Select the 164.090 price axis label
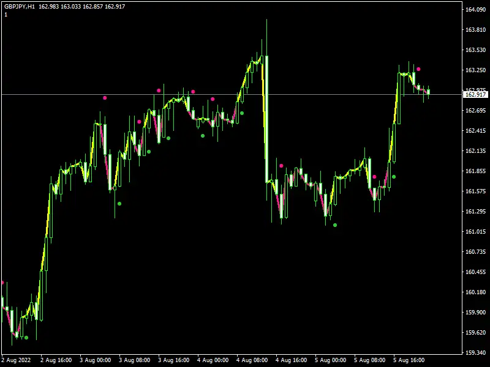 pyautogui.click(x=476, y=10)
